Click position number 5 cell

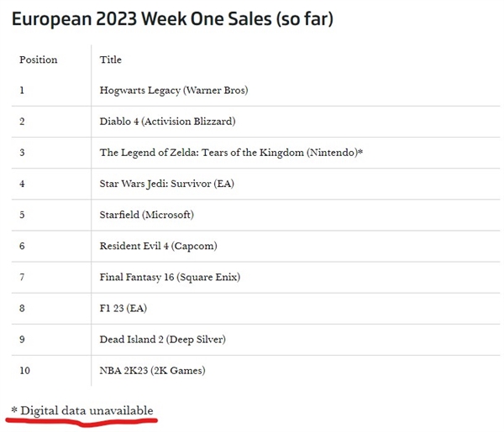[x=22, y=215]
